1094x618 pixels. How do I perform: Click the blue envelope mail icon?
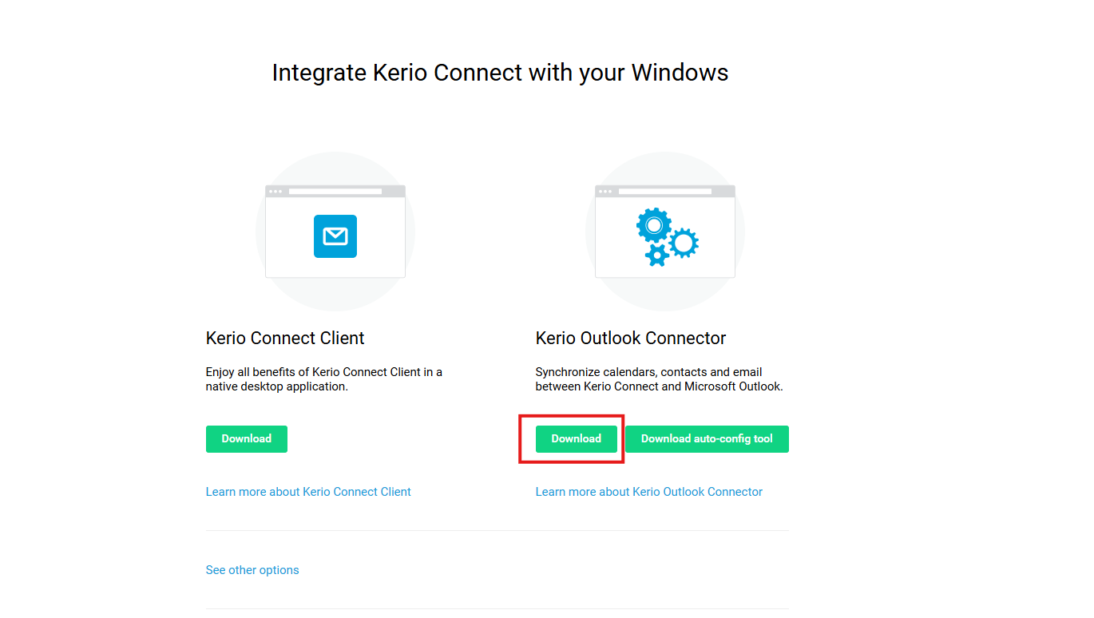[x=335, y=236]
